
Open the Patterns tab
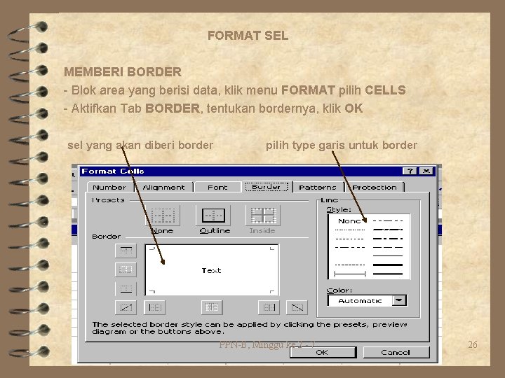(x=318, y=187)
